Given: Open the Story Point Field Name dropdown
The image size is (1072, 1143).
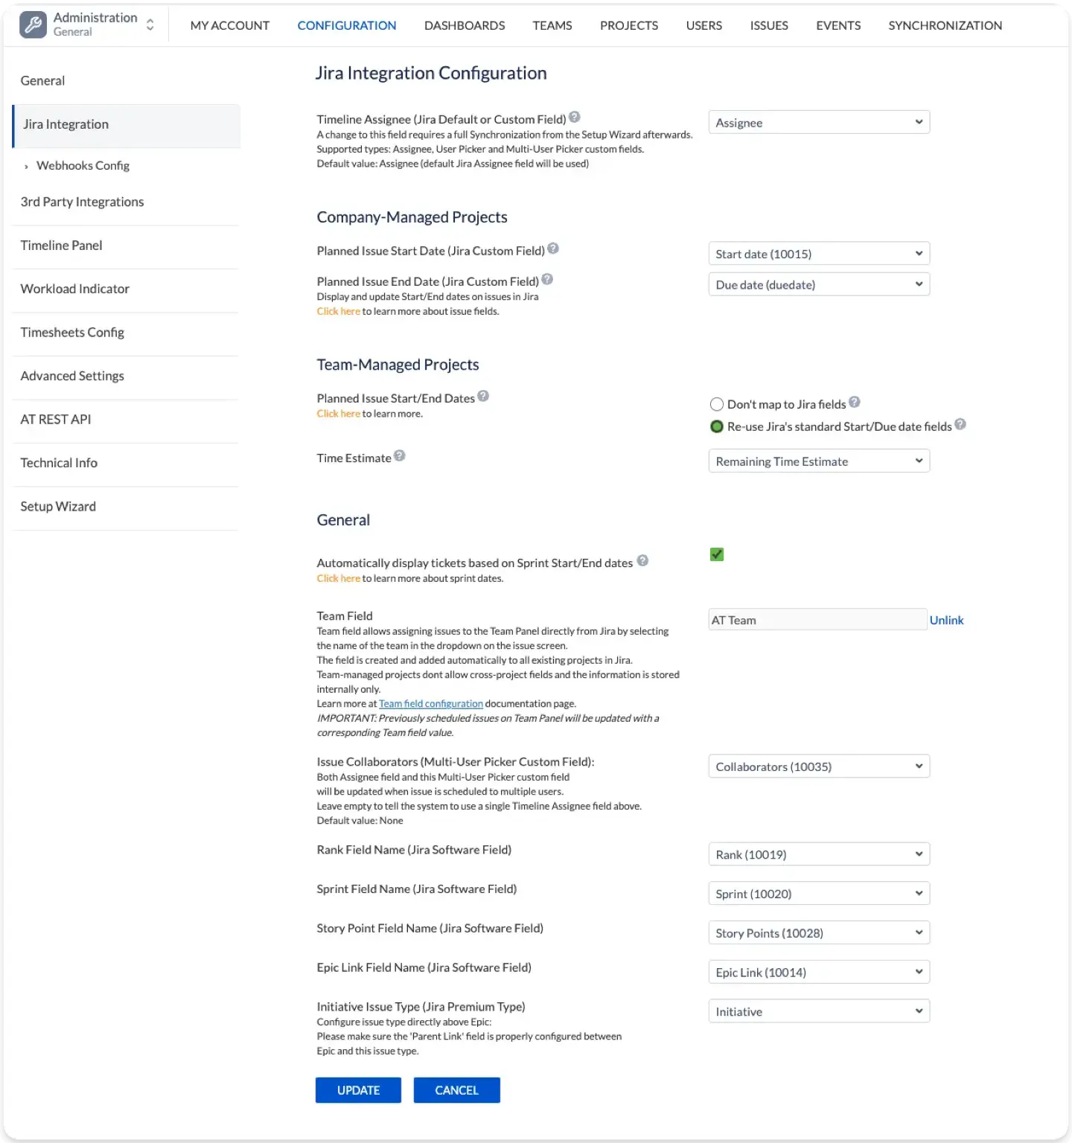Looking at the screenshot, I should click(819, 932).
